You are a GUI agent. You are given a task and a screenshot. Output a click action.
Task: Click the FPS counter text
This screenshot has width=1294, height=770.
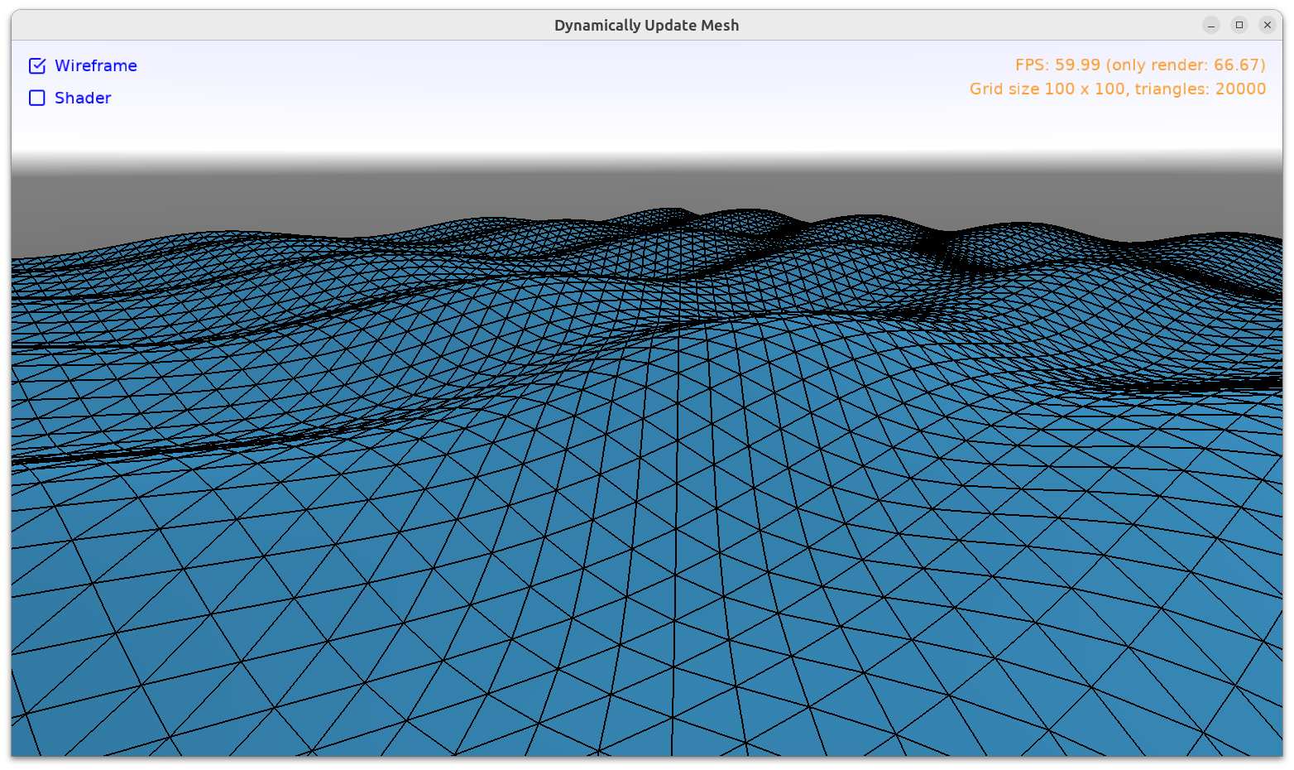point(1140,65)
